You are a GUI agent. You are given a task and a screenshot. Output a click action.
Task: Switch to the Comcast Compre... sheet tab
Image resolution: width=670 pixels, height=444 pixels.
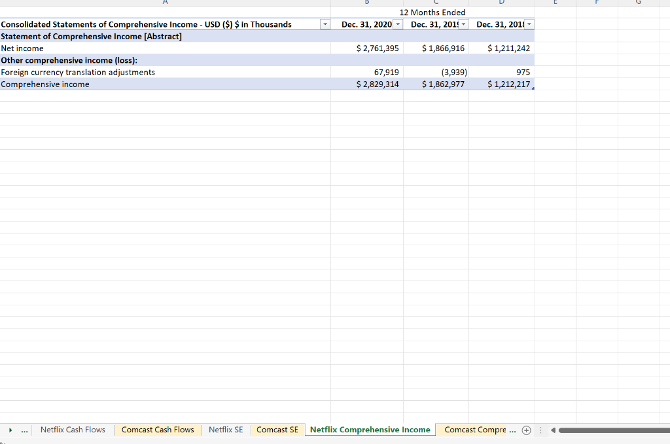pos(475,430)
